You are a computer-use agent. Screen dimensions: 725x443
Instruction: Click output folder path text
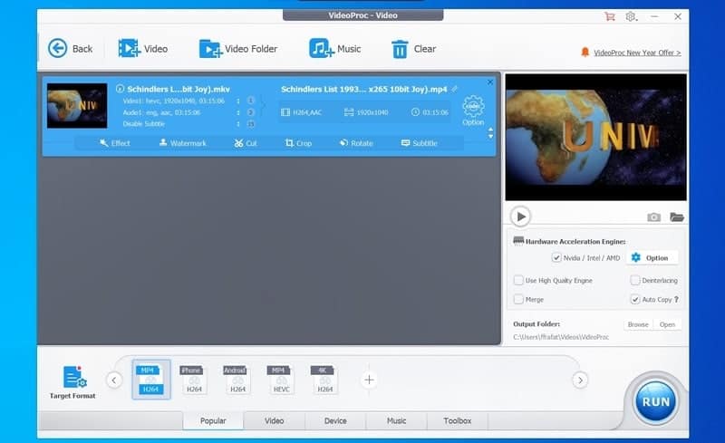[x=561, y=337]
